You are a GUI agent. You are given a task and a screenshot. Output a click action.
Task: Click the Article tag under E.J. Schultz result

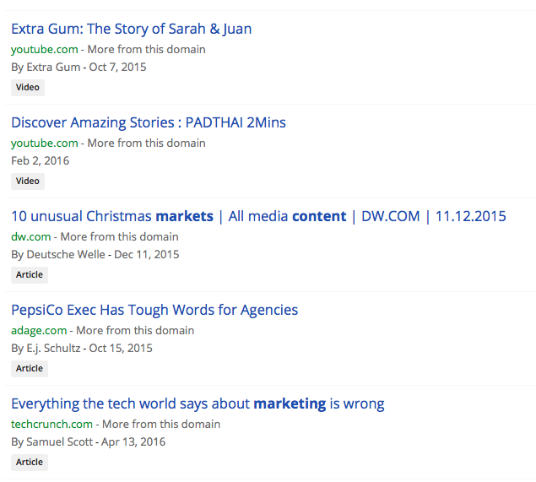point(29,368)
